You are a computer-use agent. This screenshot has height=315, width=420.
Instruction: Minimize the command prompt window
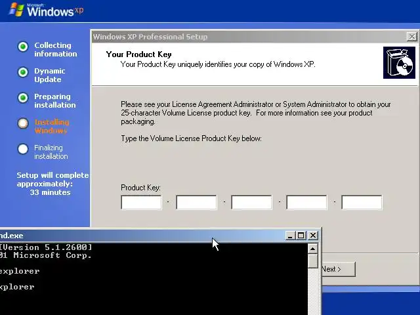[x=290, y=236]
